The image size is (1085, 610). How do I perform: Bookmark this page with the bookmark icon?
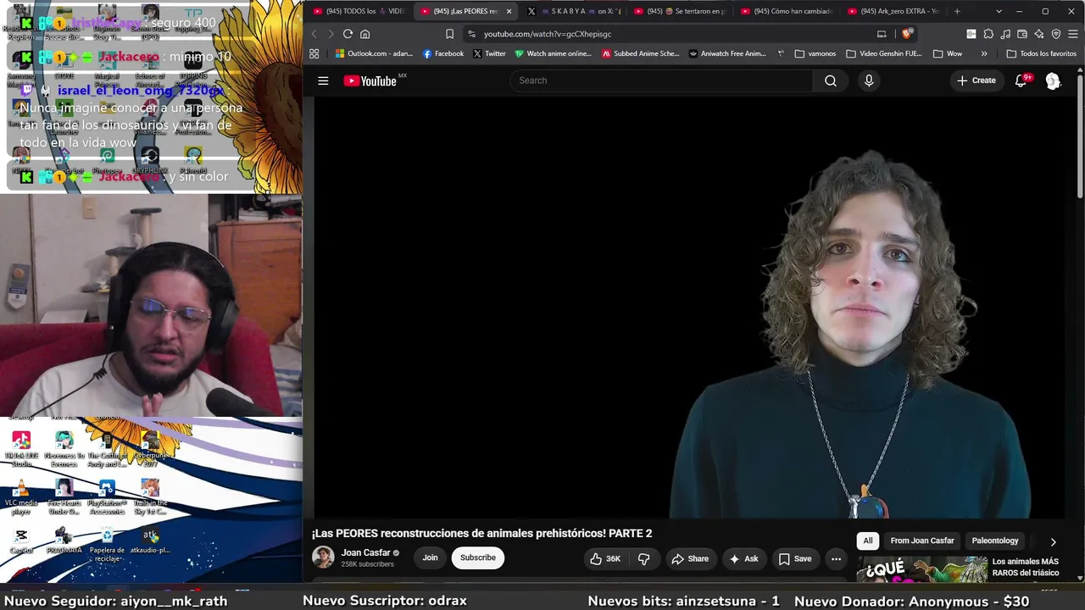tap(449, 34)
